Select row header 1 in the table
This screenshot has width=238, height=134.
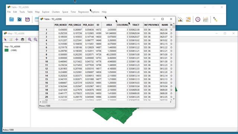click(x=46, y=30)
